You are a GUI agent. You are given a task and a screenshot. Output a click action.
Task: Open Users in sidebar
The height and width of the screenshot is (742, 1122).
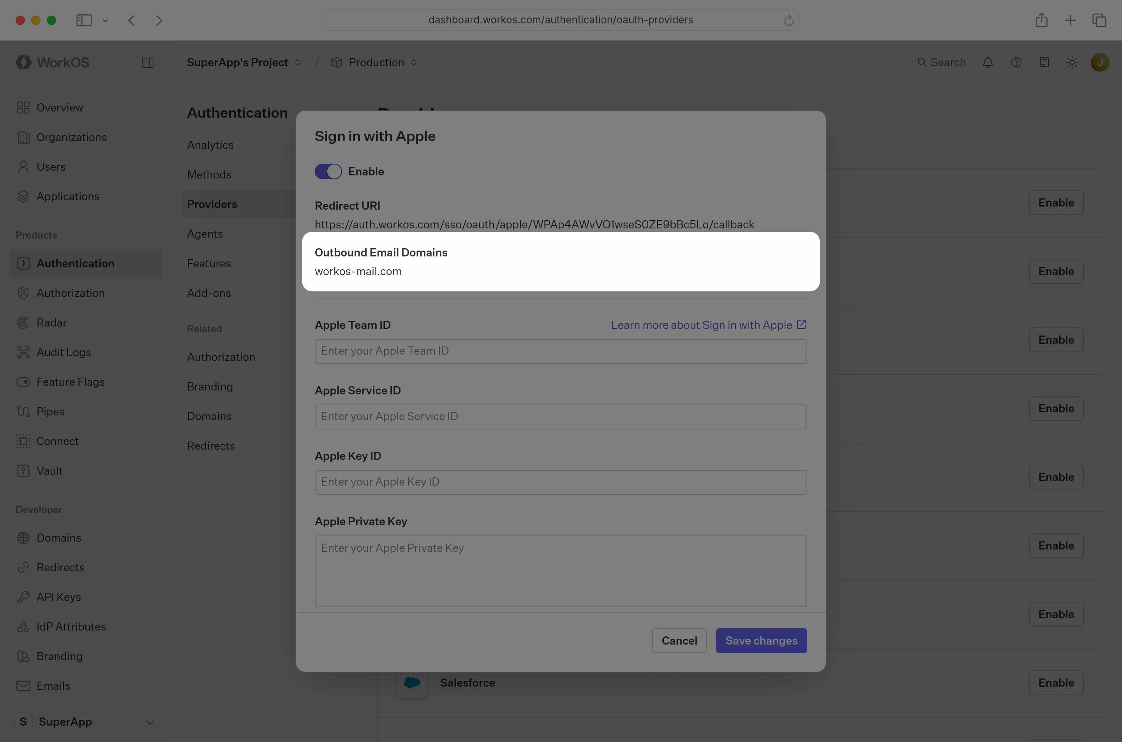pos(85,166)
